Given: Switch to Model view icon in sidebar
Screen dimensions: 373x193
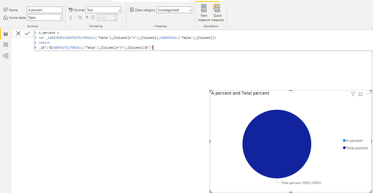Looking at the screenshot, I should [x=6, y=56].
